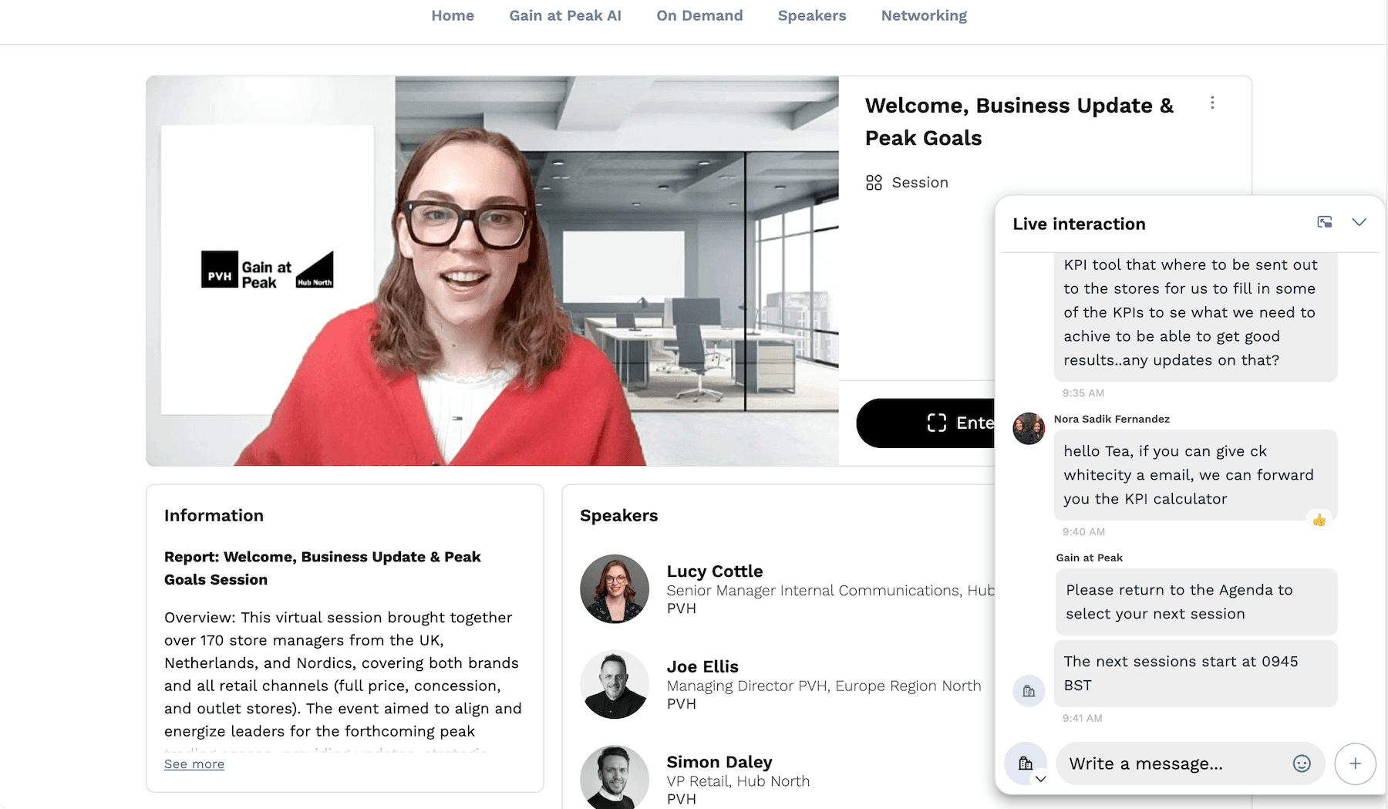Click the Welcome, Business Update & Peak Goals title
Viewport: 1388px width, 809px height.
pyautogui.click(x=1019, y=122)
